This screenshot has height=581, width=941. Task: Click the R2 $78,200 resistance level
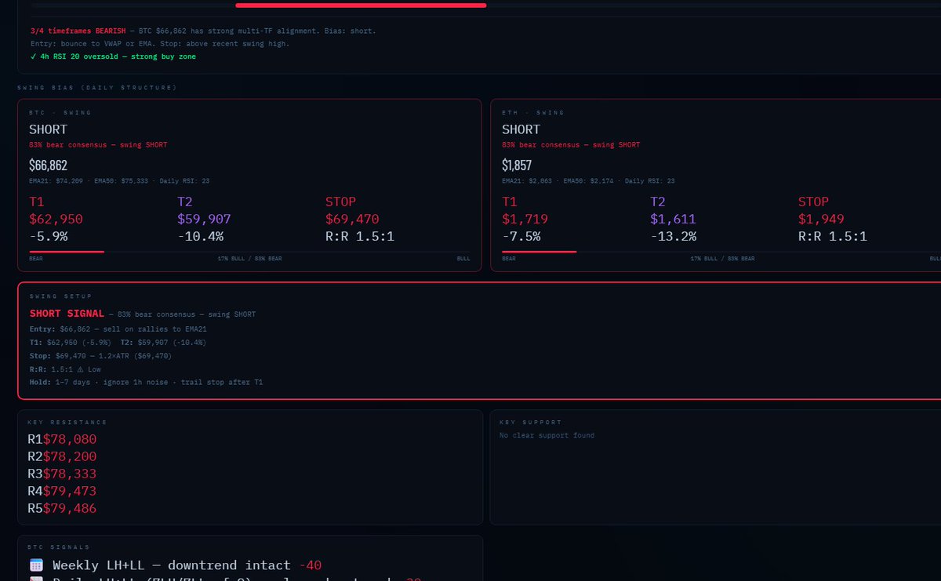pyautogui.click(x=62, y=456)
